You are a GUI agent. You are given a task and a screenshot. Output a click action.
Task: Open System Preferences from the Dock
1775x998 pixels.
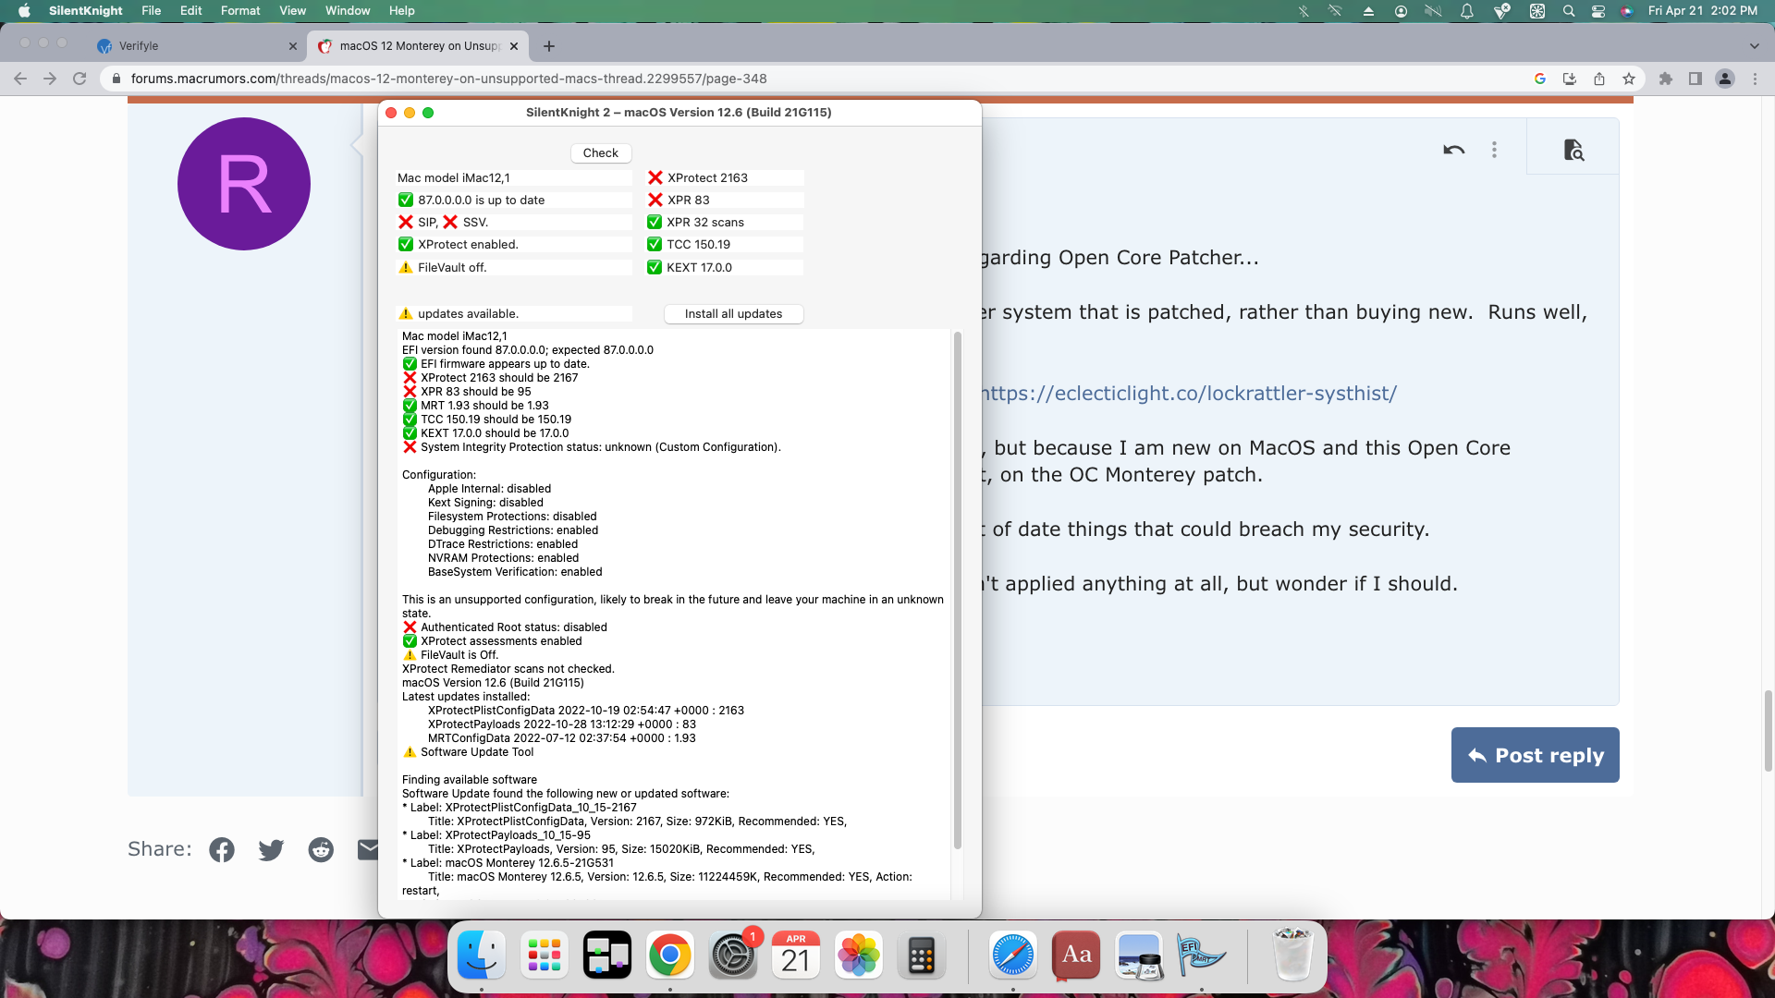[x=733, y=955]
